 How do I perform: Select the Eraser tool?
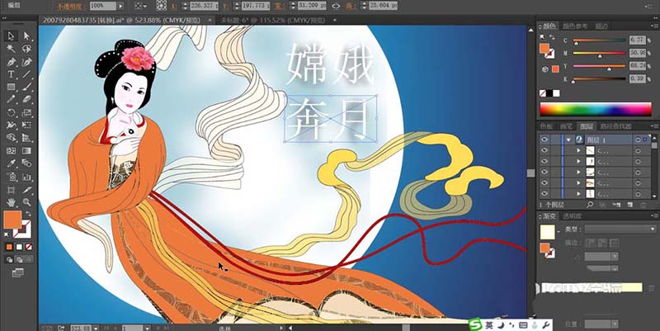27,100
